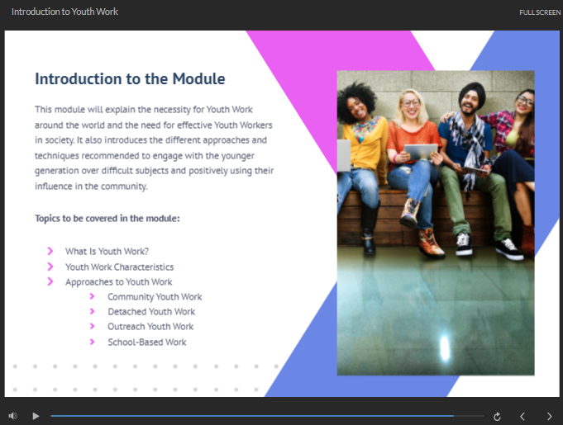Click the replay slide icon

[x=497, y=416]
